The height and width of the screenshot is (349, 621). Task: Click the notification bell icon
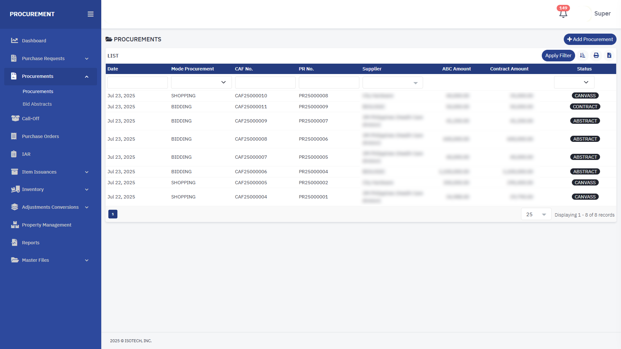click(563, 14)
